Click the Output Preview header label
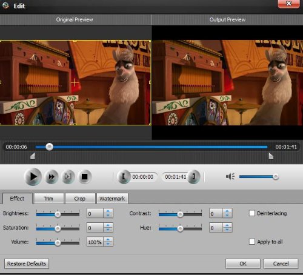 tap(227, 19)
